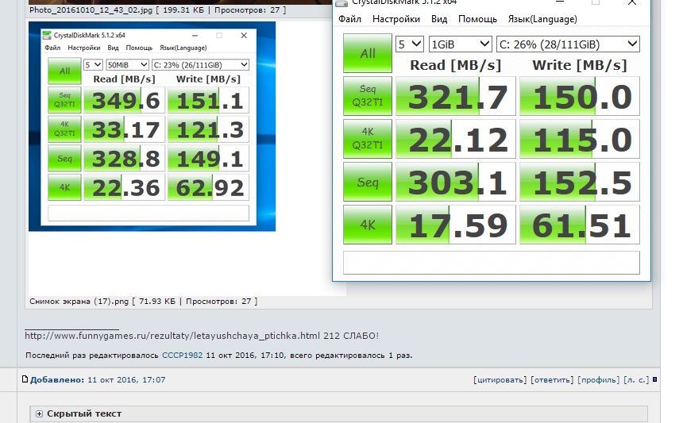Click read value 33.17 in small screenshot

[124, 129]
